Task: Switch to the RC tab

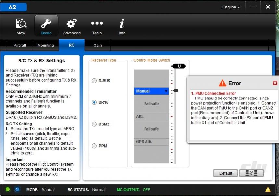Action: [72, 45]
